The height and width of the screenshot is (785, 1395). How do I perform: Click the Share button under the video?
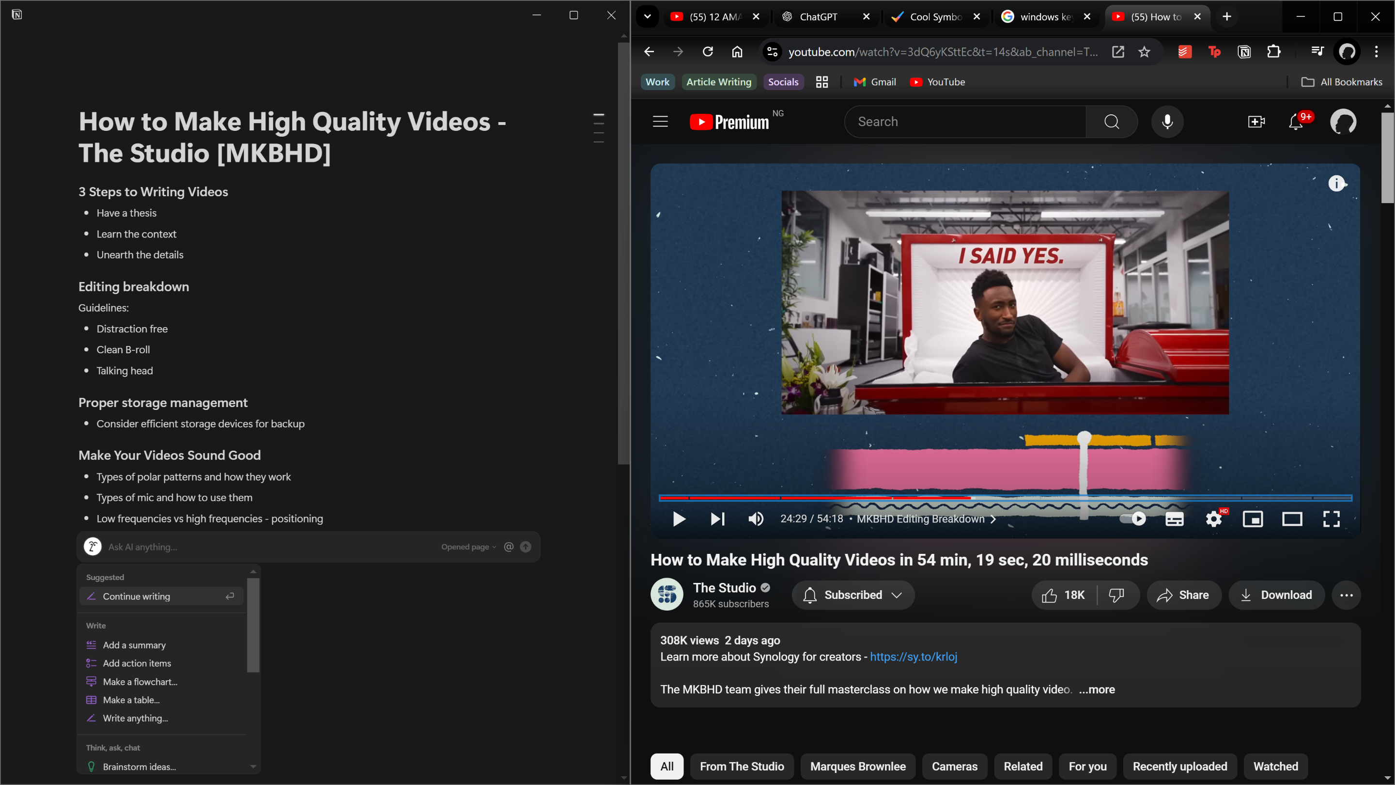coord(1184,595)
